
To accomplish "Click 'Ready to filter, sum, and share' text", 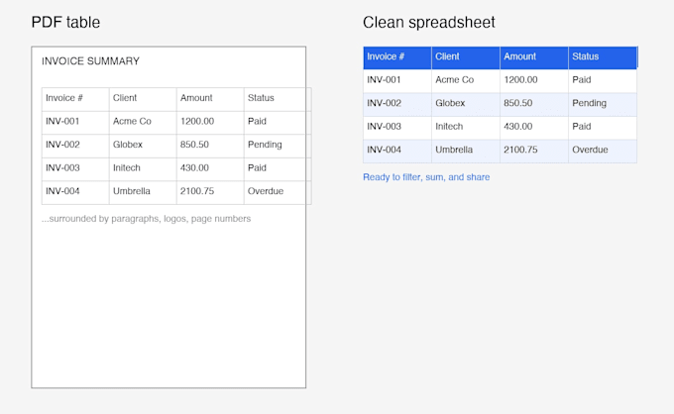I will point(426,177).
